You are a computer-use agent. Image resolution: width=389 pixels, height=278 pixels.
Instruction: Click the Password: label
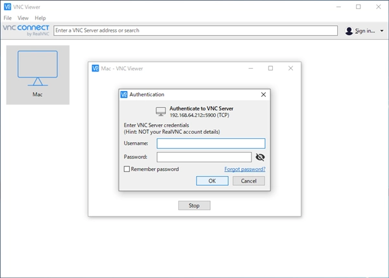pos(136,157)
